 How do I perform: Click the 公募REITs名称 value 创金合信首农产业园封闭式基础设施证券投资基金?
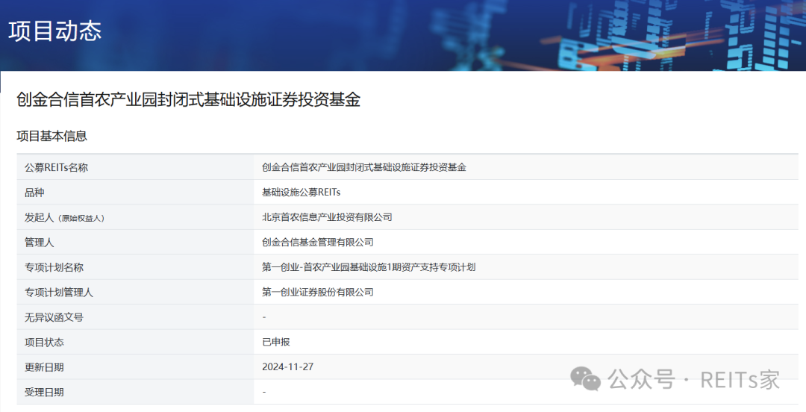[364, 167]
